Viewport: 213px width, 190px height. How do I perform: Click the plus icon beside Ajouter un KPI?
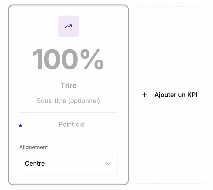[144, 95]
